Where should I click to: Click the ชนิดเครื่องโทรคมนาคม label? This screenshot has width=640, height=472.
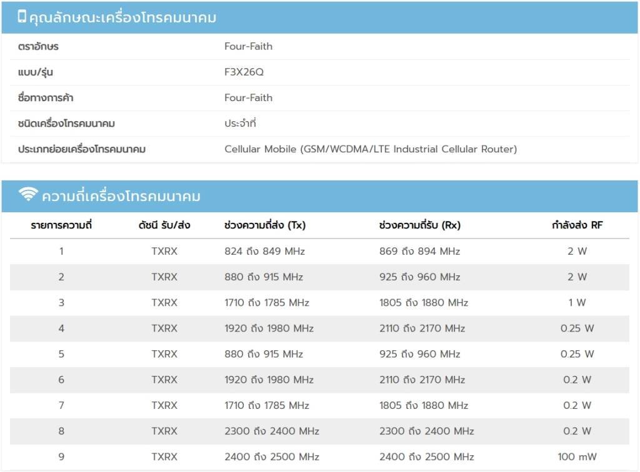point(66,124)
